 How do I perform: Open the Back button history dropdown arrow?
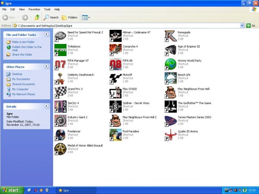[x=18, y=18]
